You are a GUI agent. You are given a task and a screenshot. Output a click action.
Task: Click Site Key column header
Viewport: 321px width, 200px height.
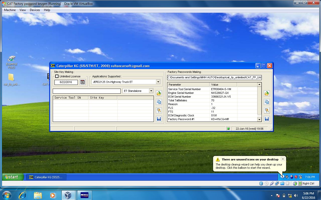(103, 98)
